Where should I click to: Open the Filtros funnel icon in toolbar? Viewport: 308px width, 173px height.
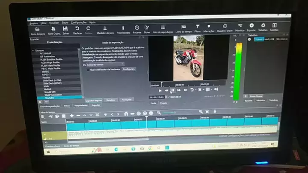(197, 27)
